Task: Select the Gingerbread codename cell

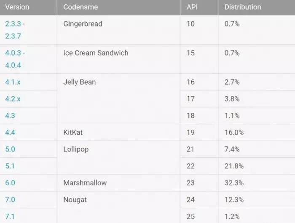Action: click(x=83, y=24)
